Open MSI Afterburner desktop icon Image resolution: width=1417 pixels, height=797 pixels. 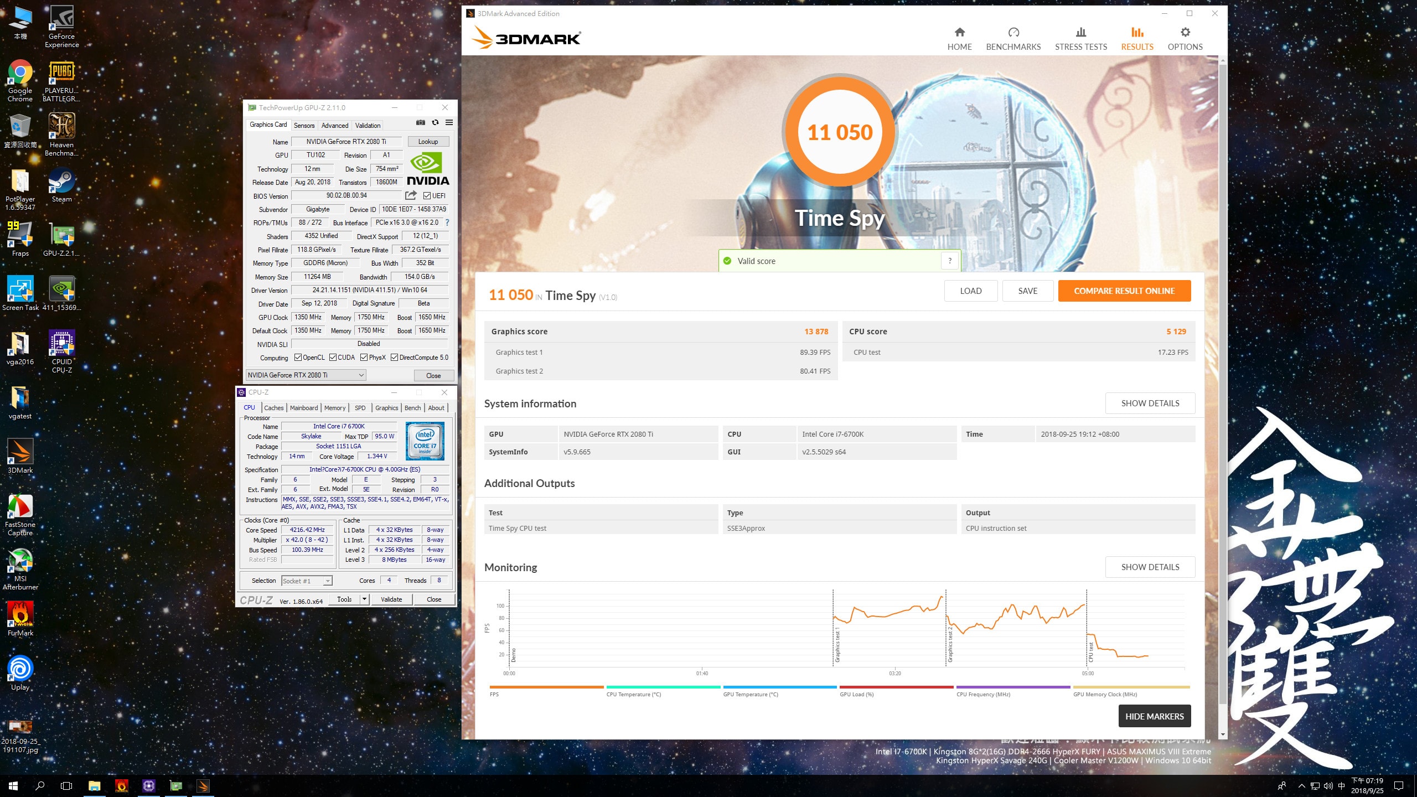(20, 569)
